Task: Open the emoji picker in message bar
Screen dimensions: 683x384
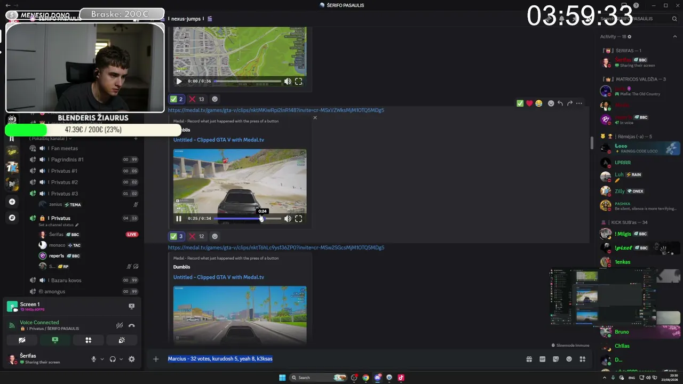Action: point(569,359)
